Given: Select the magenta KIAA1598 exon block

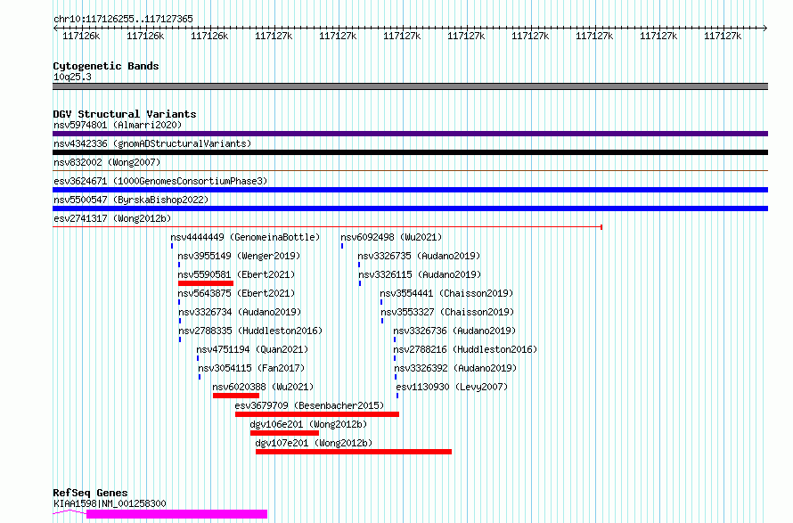Looking at the screenshot, I should pos(176,514).
